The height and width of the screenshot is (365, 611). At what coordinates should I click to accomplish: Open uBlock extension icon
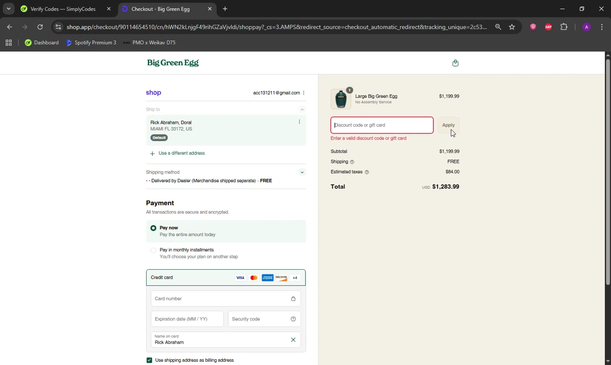533,27
